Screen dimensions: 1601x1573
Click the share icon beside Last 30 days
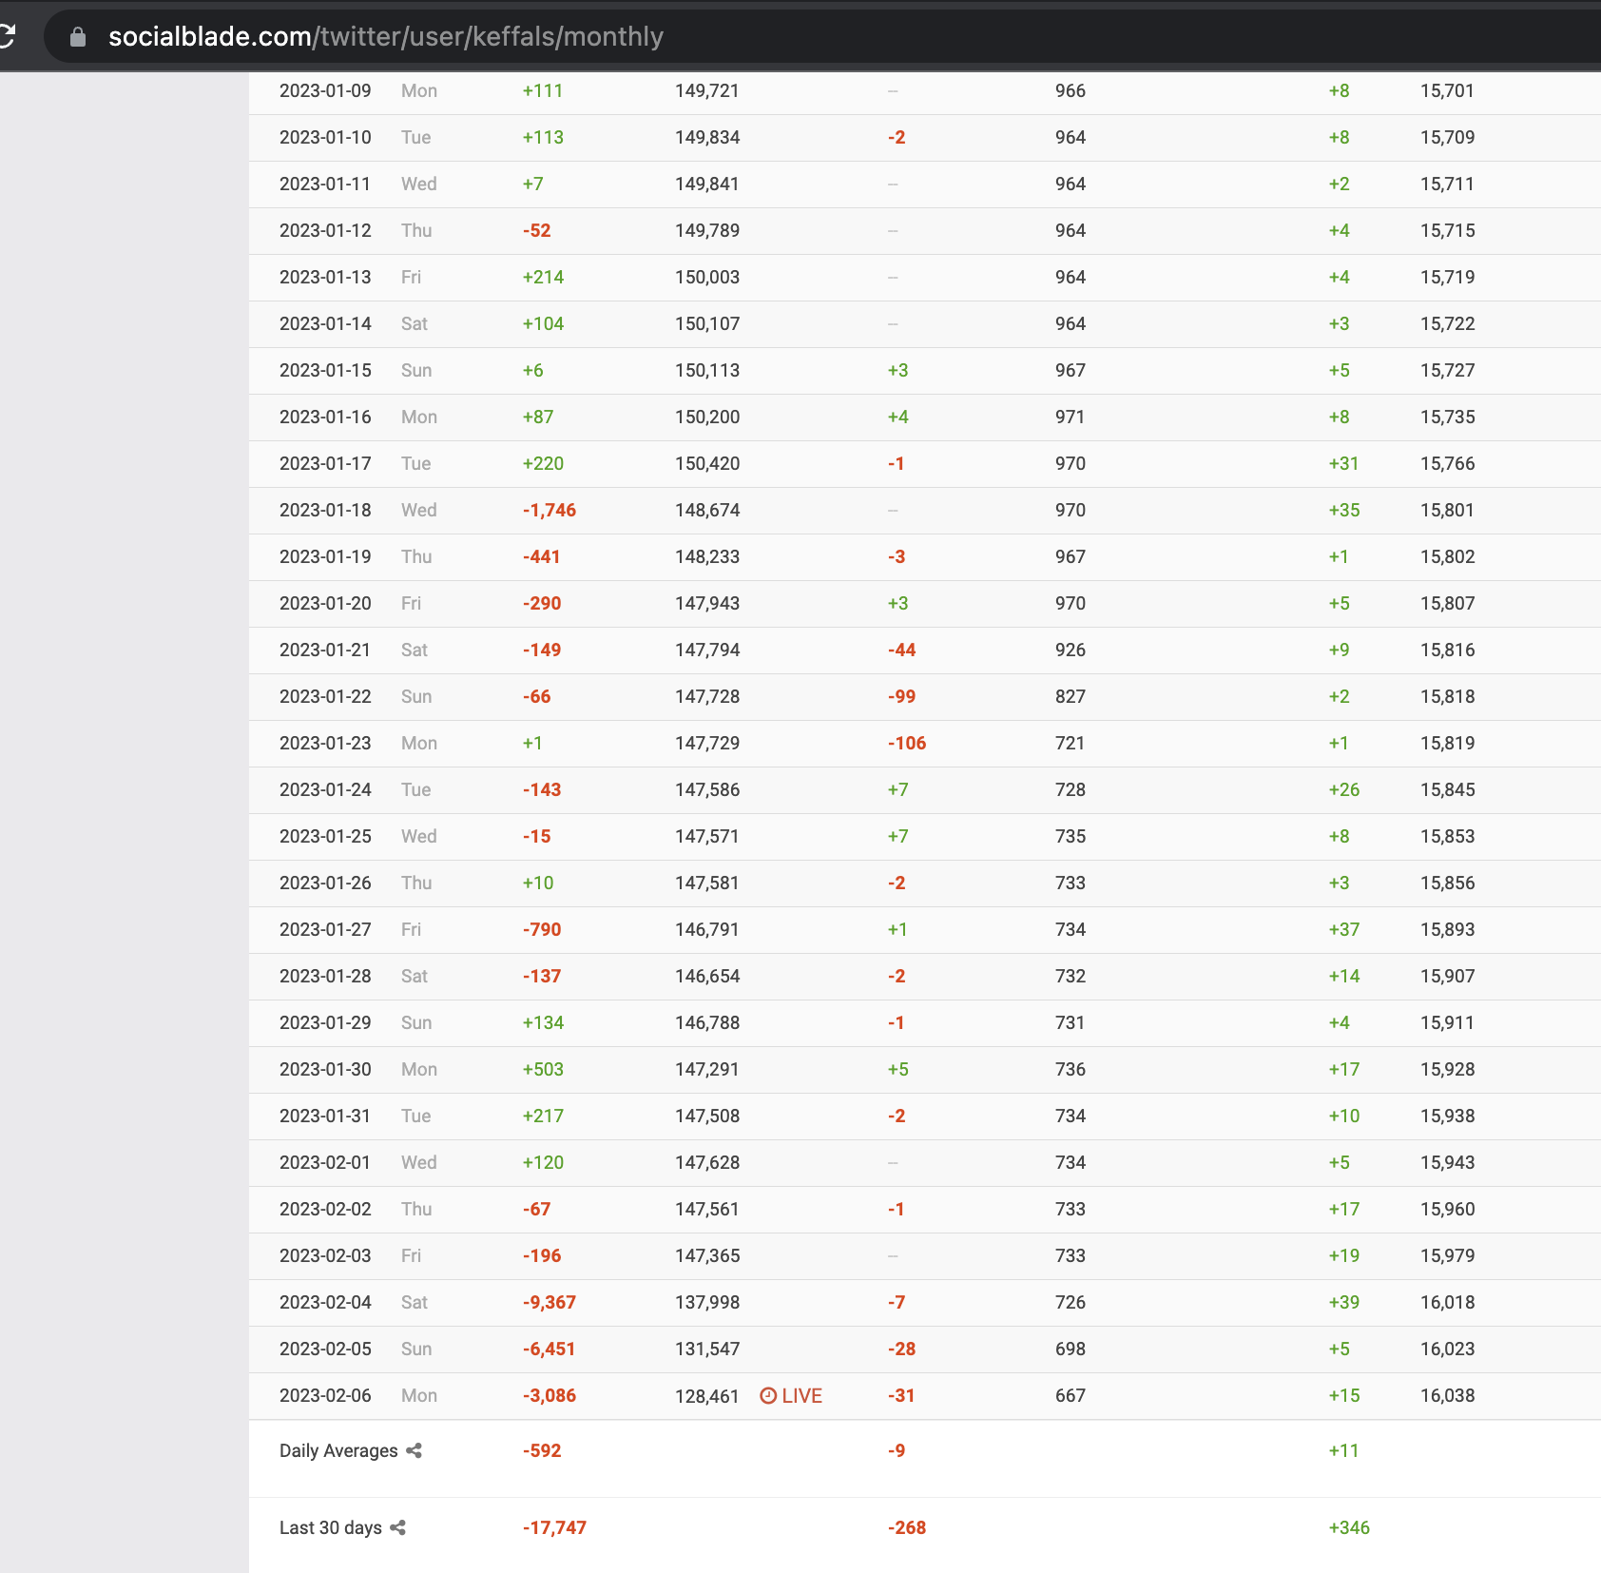coord(397,1527)
